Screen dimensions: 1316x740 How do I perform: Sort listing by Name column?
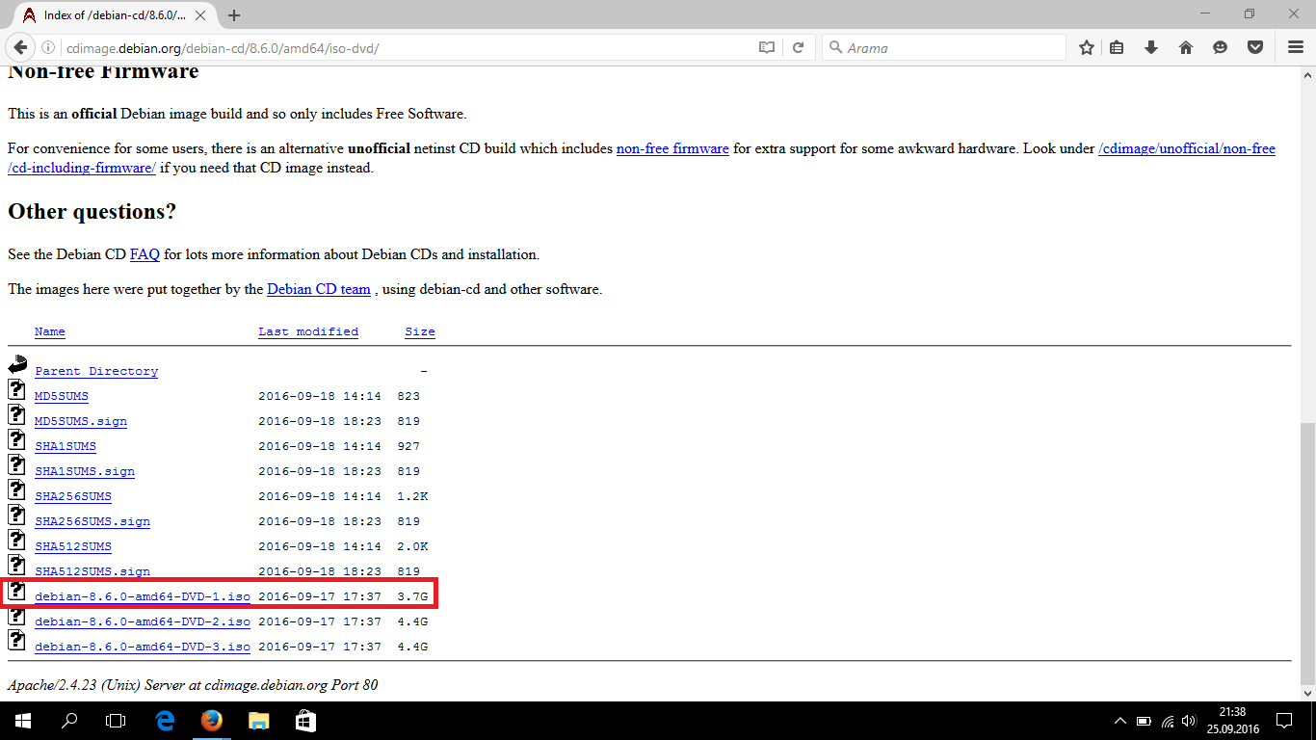50,331
